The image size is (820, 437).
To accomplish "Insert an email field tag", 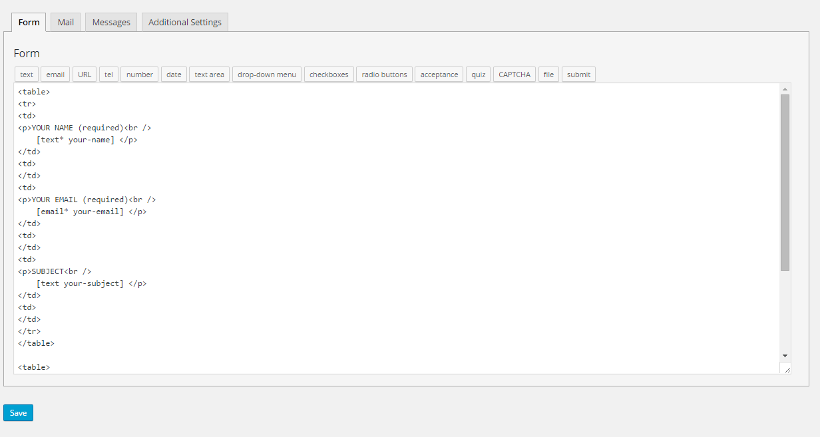I will 55,74.
